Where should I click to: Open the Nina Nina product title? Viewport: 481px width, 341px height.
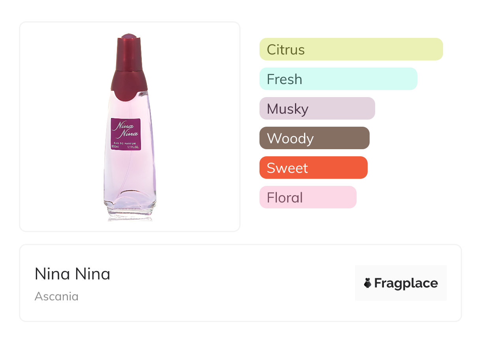[x=72, y=274]
